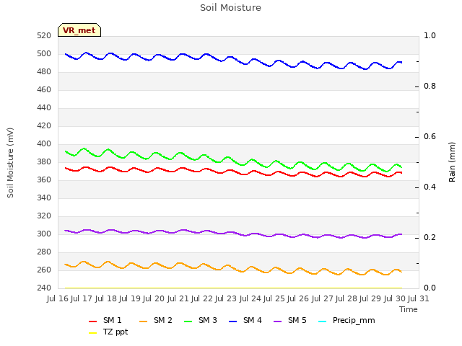The width and height of the screenshot is (462, 346).
Task: Click the 240 tick on left axis
Action: click(44, 288)
